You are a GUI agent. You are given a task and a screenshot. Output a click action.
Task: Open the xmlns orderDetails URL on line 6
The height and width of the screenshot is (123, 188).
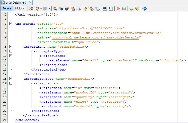(x=95, y=37)
